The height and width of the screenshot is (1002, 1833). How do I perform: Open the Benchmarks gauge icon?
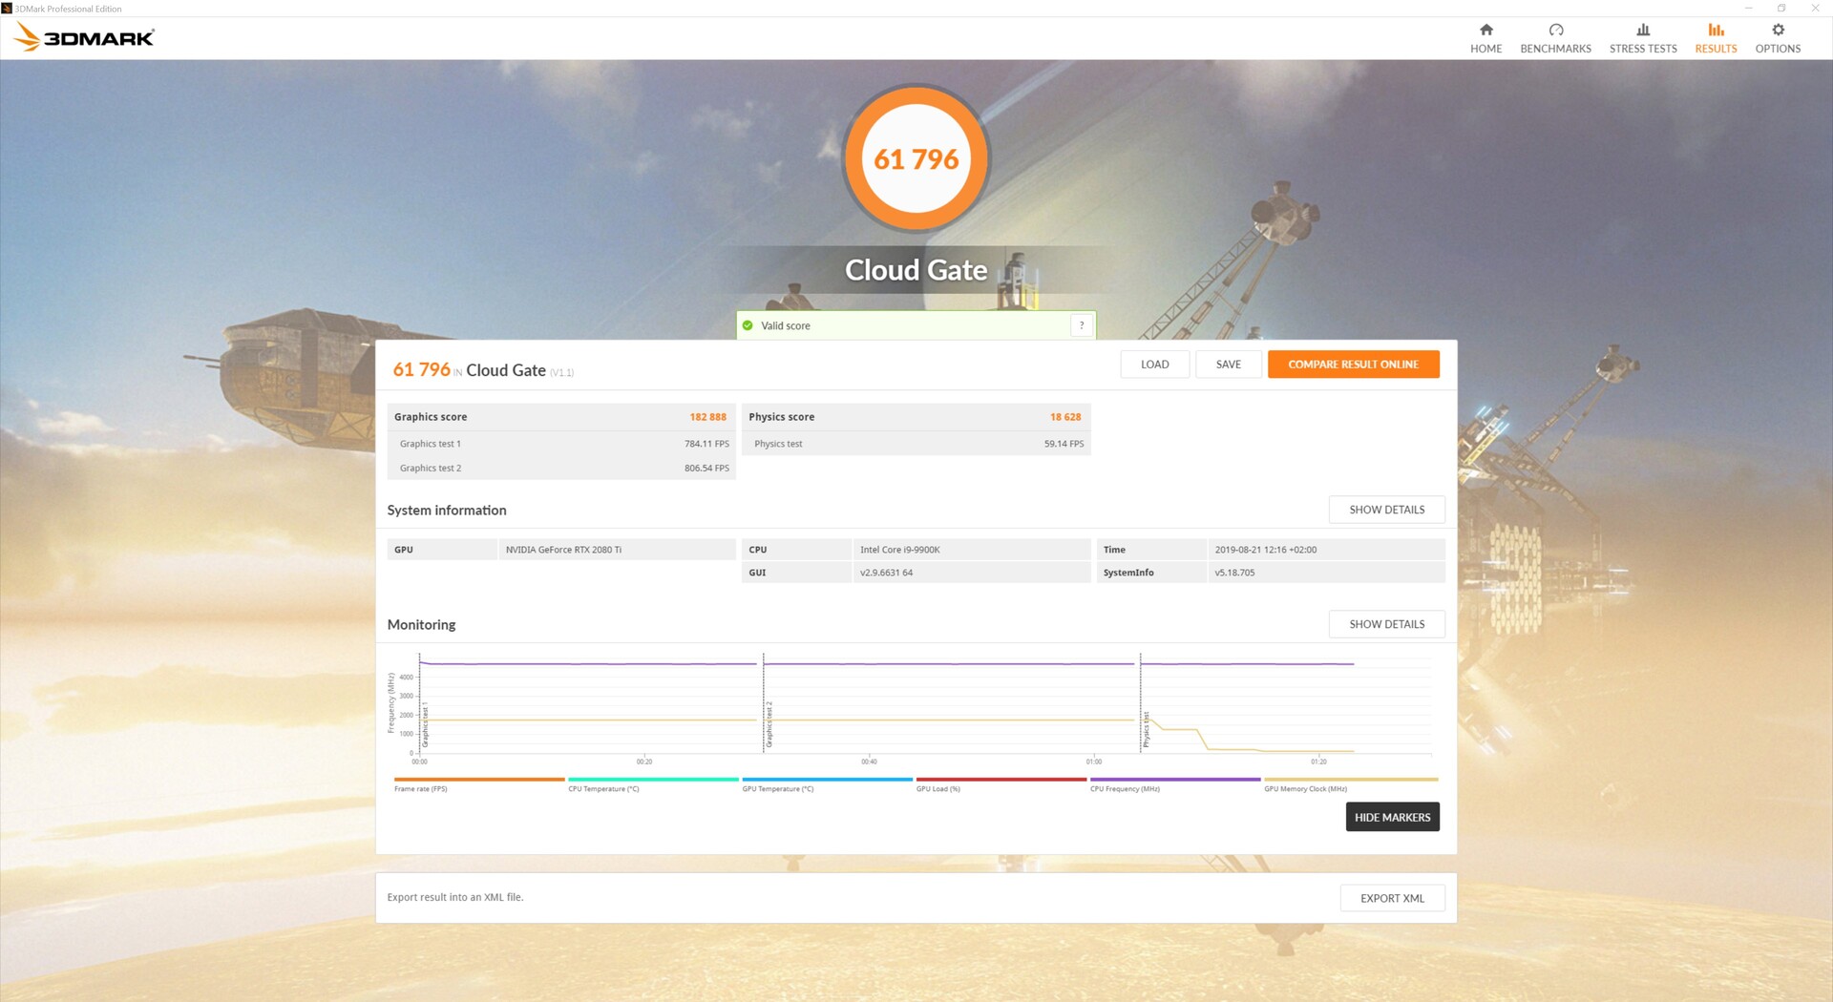tap(1555, 31)
